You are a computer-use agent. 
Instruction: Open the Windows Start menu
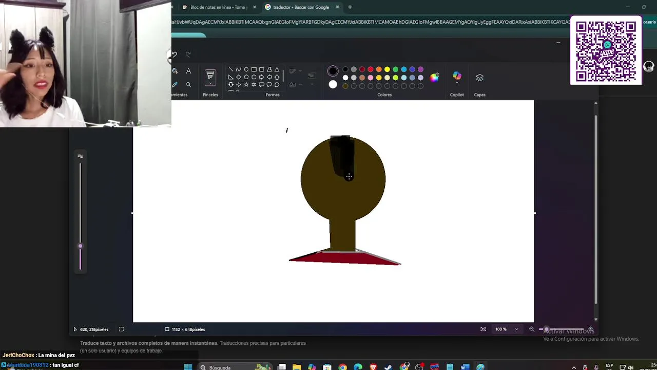click(188, 367)
